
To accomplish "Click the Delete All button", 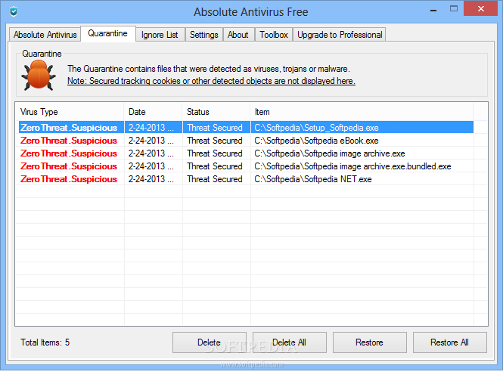I will click(290, 342).
